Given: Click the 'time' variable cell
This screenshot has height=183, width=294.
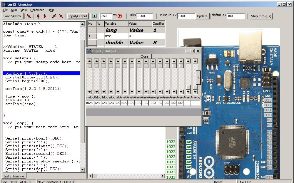Looking at the screenshot, I should tap(116, 36).
